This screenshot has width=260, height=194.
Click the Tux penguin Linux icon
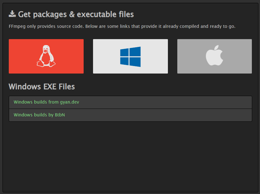pos(46,56)
